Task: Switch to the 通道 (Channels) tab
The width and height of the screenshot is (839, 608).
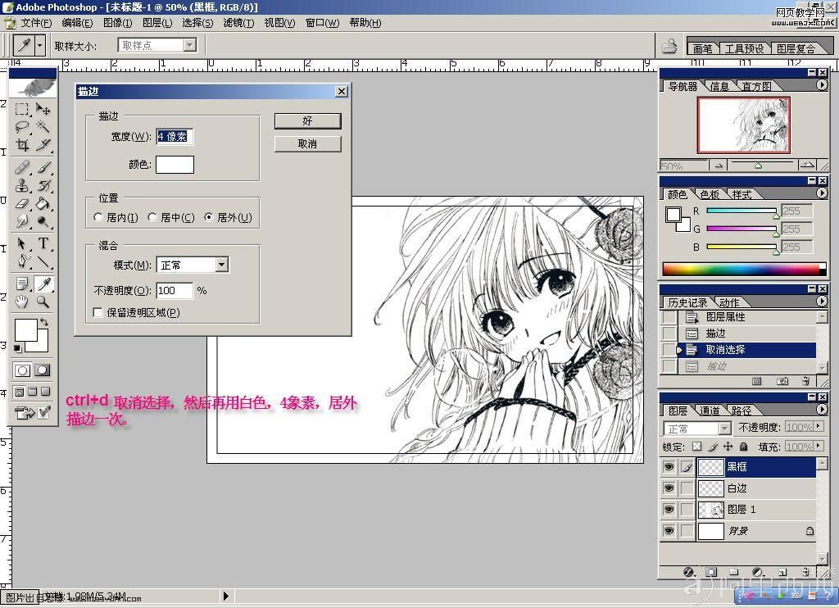Action: click(710, 411)
